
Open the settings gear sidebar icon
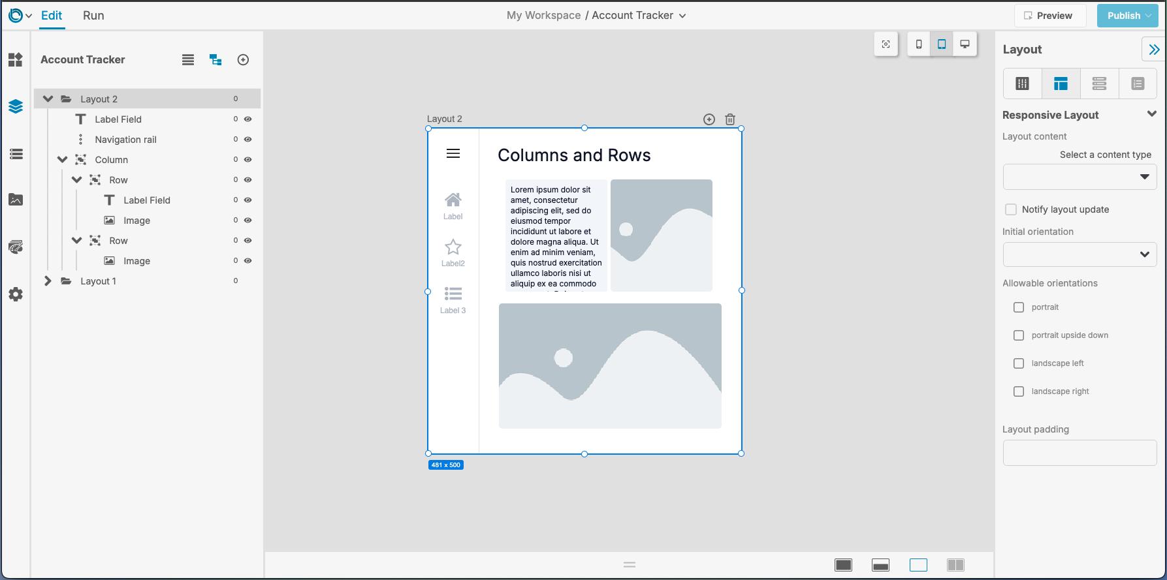(16, 294)
